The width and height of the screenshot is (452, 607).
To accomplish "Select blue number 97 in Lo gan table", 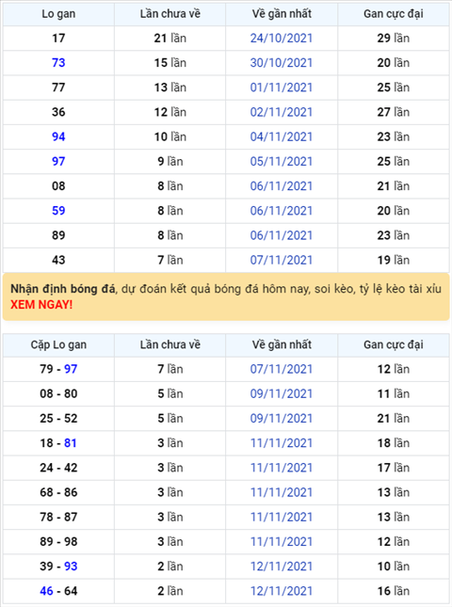I will (x=58, y=162).
